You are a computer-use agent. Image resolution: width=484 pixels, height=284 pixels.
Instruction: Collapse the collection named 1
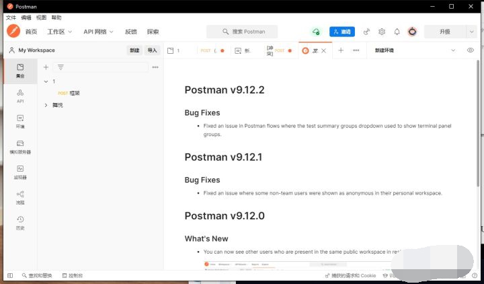(45, 81)
